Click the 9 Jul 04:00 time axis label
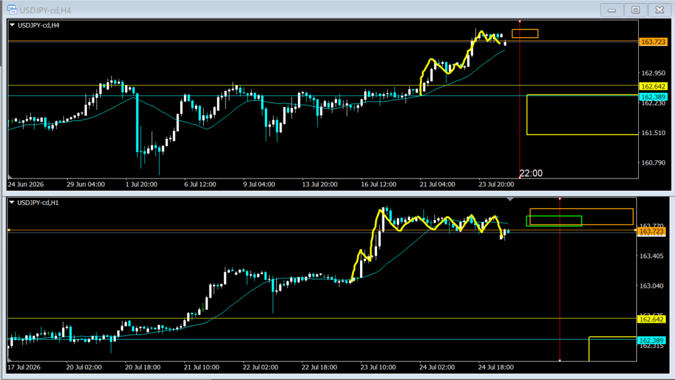This screenshot has height=380, width=675. (x=258, y=184)
